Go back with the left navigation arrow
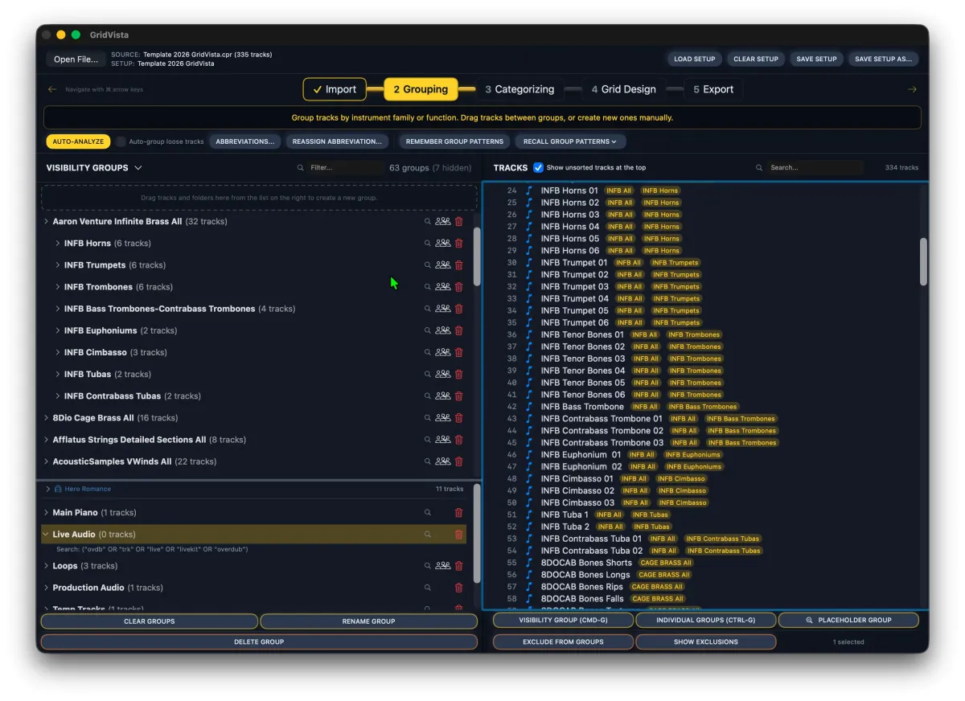The image size is (965, 701). coord(52,89)
